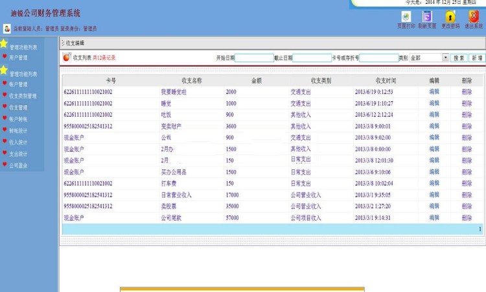Open 用户管理 in the sidebar
The width and height of the screenshot is (486, 292).
pyautogui.click(x=18, y=58)
